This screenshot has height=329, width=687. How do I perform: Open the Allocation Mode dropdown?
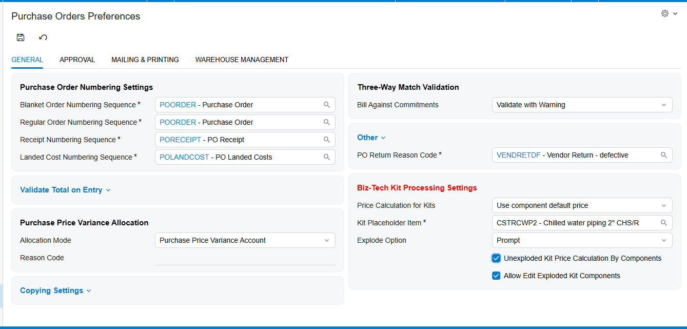coord(245,240)
